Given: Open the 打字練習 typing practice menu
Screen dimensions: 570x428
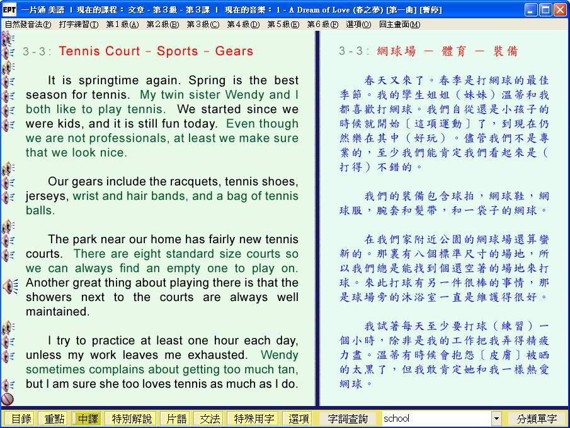Looking at the screenshot, I should (79, 25).
